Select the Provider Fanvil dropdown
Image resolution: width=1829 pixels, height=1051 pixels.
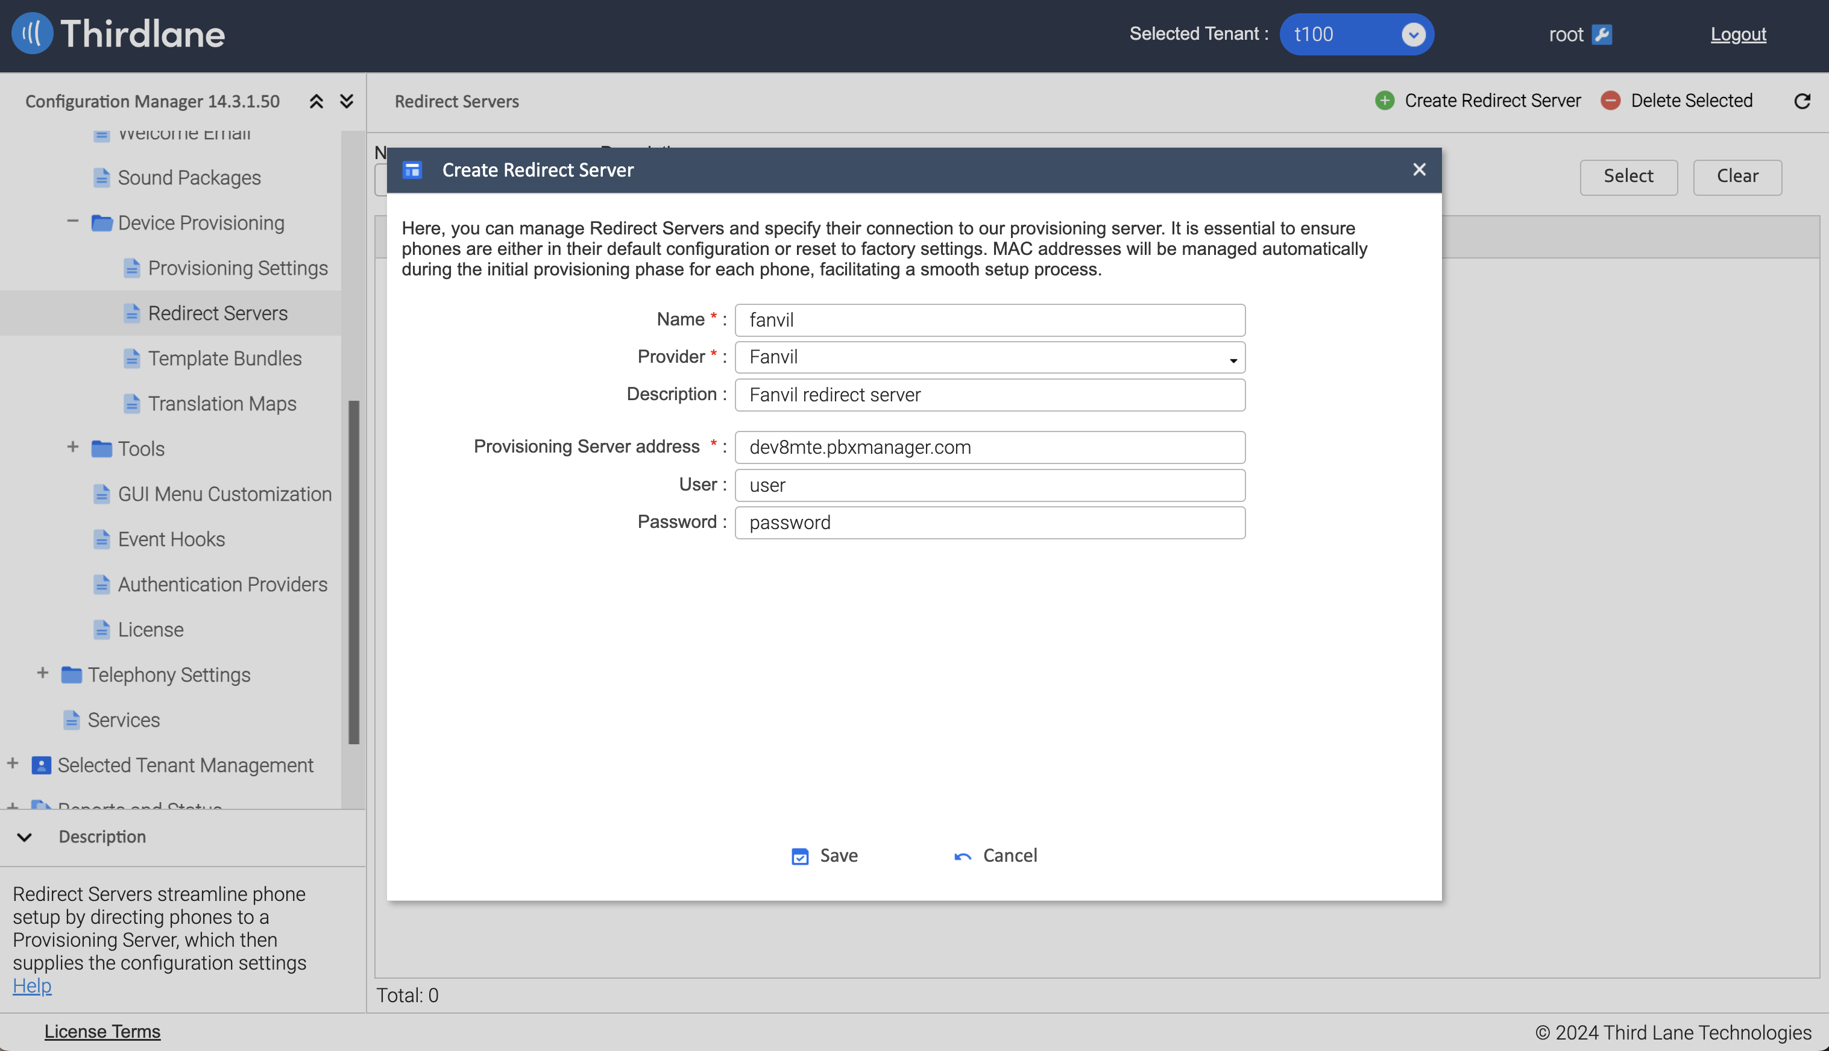(990, 357)
